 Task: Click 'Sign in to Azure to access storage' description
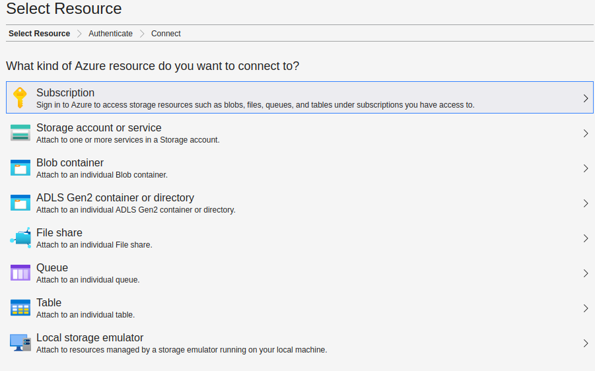pyautogui.click(x=256, y=105)
